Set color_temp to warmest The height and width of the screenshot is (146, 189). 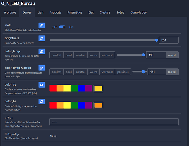click(x=107, y=55)
